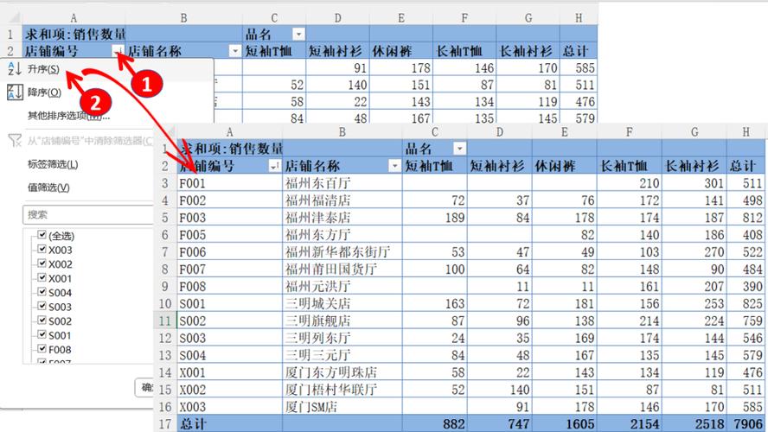Click 长袖衬衫 header in back table
768x432 pixels.
(528, 51)
